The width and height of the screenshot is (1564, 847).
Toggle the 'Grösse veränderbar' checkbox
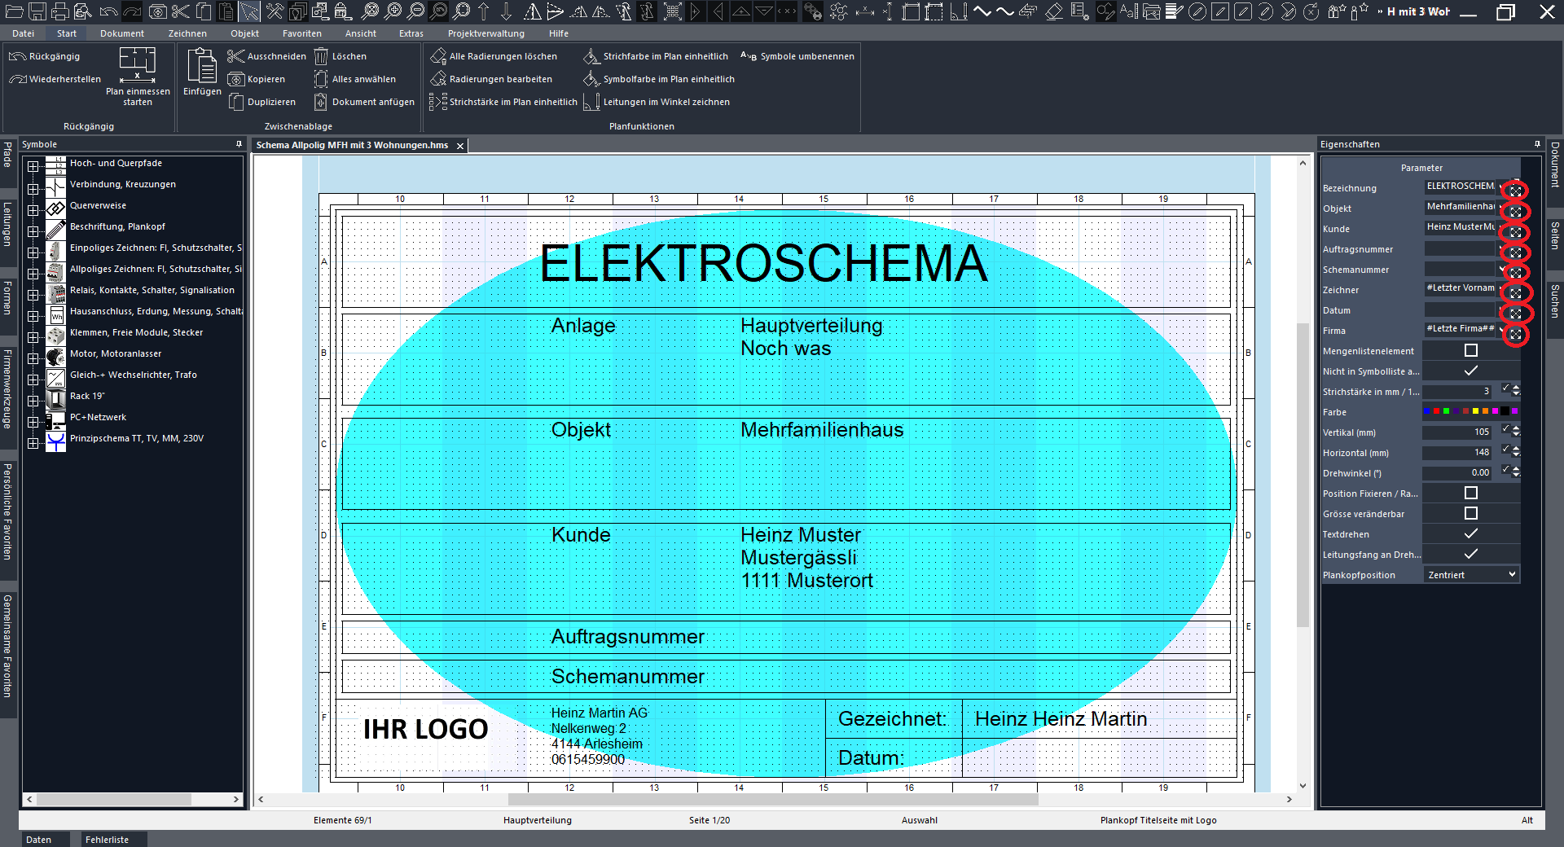(x=1470, y=513)
